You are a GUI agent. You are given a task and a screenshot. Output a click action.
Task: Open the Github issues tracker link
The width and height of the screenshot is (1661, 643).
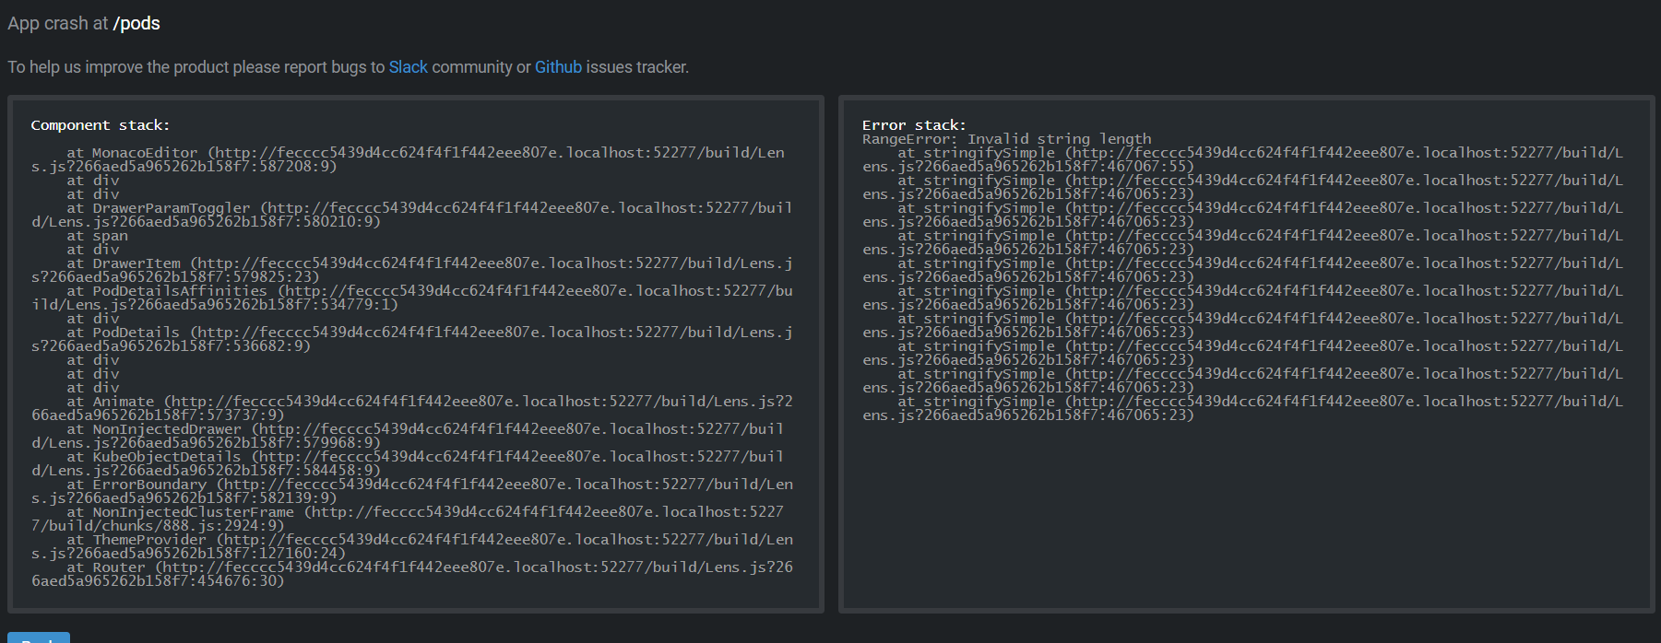(x=558, y=67)
